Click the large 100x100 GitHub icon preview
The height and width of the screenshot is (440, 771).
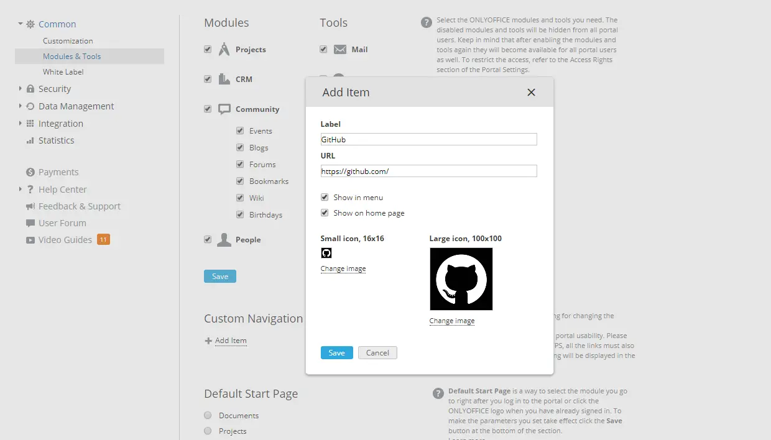coord(461,279)
